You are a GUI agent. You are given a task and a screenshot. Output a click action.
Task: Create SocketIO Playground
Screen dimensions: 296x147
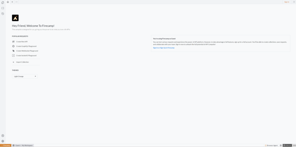[x=26, y=55]
